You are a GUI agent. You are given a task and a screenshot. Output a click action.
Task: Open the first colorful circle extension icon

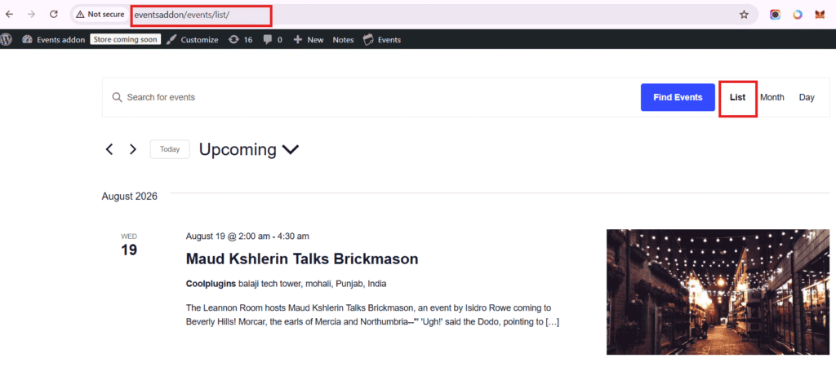776,15
